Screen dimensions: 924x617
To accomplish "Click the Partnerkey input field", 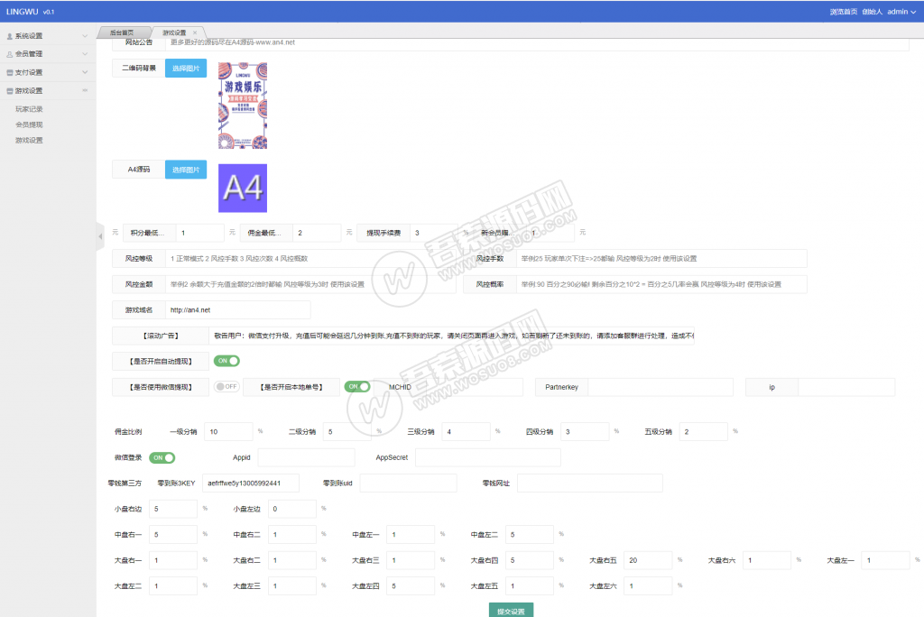I will (x=661, y=387).
